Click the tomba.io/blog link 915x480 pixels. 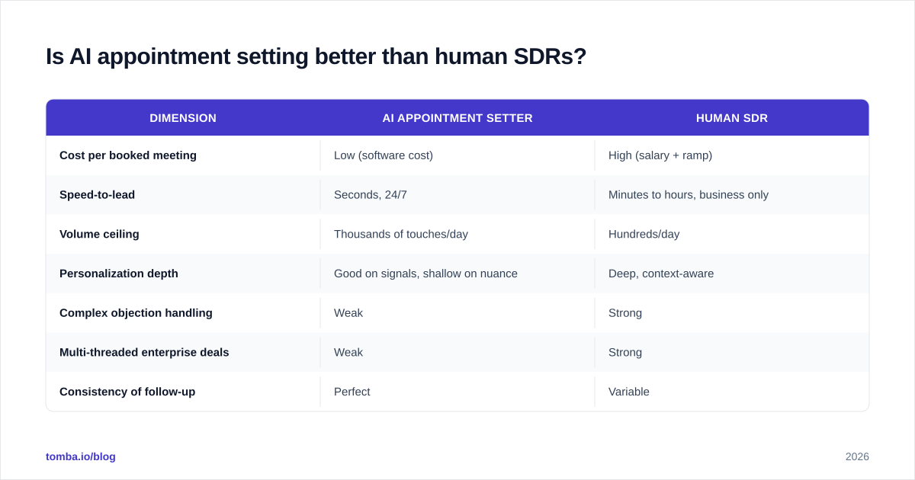pos(81,456)
